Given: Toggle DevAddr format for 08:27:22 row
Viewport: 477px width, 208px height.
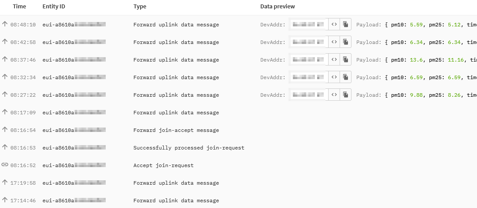Looking at the screenshot, I should (334, 95).
